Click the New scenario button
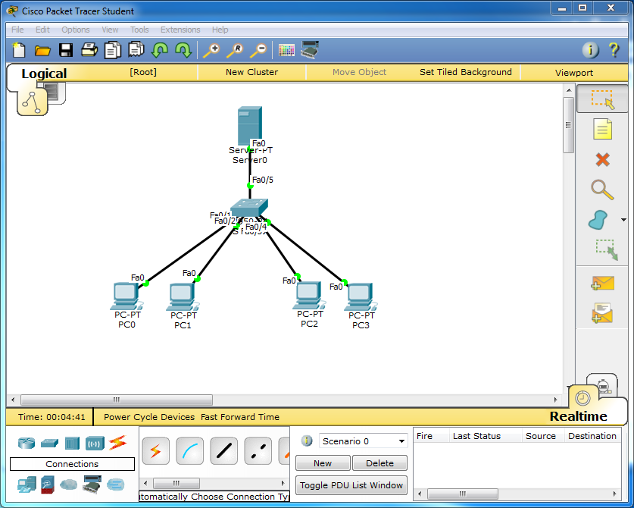Screen dimensions: 634x508 pos(322,463)
